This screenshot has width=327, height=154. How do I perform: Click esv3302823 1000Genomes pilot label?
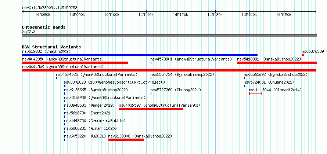[115, 82]
